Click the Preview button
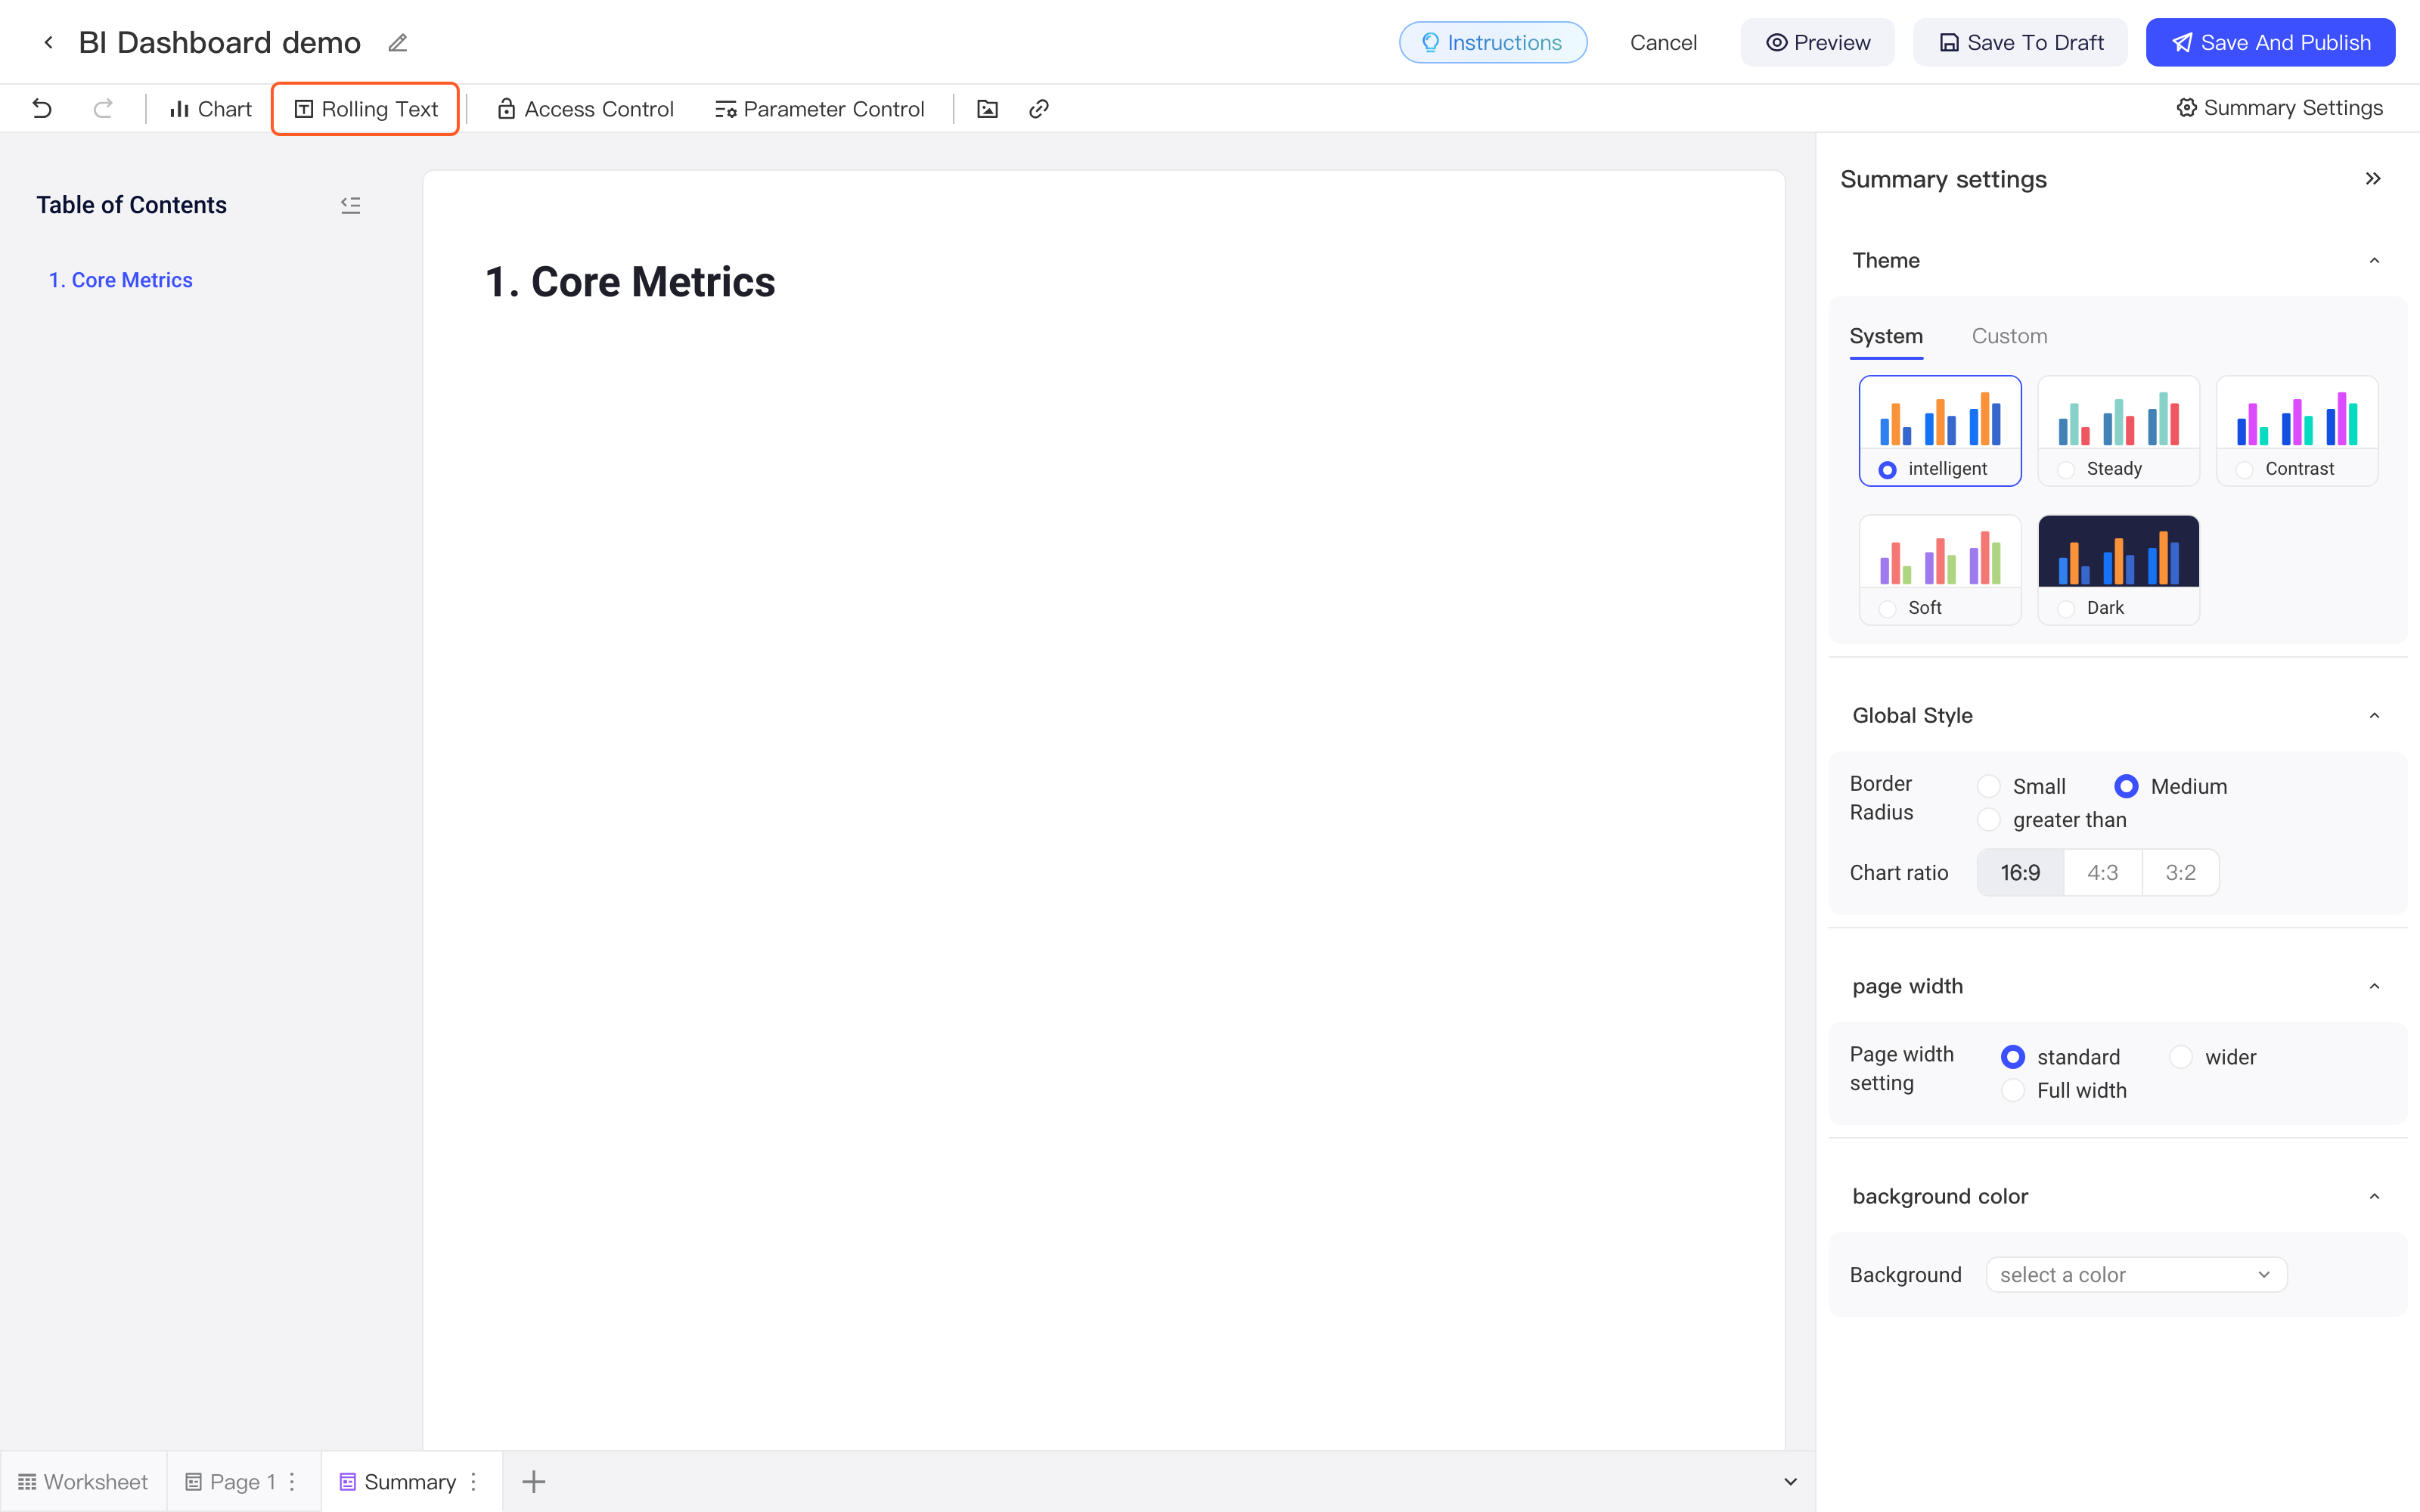Viewport: 2420px width, 1512px height. [1817, 42]
